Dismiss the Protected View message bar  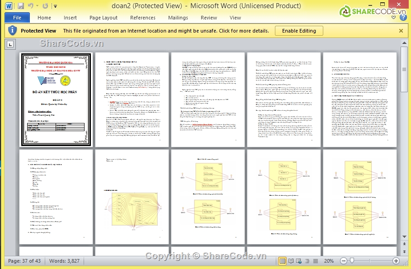point(401,31)
